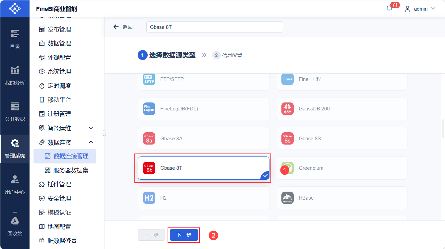Image resolution: width=445 pixels, height=249 pixels.
Task: Expand the 智能运维 menu chevron
Action: click(x=91, y=128)
